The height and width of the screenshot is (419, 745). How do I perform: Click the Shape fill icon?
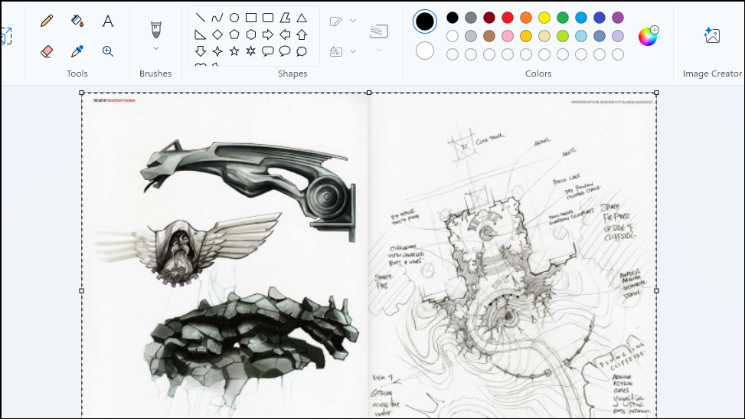coord(336,51)
